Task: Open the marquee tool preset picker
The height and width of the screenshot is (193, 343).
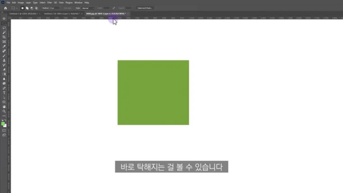Action: pyautogui.click(x=14, y=8)
